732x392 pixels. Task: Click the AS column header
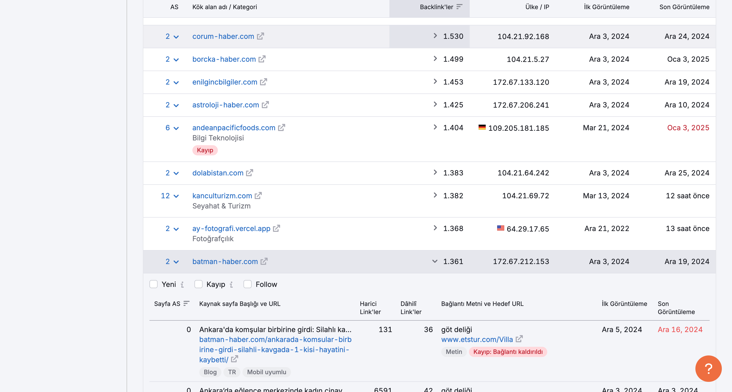pos(174,7)
